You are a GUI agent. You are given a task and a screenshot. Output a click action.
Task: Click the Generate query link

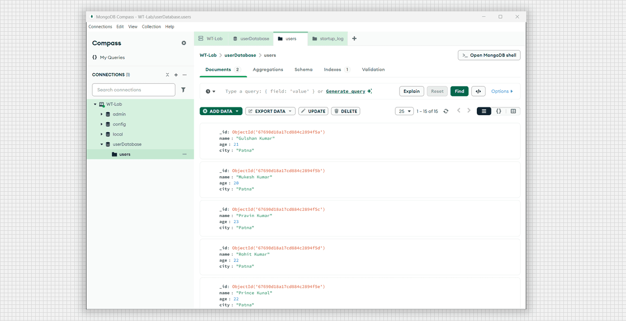[346, 91]
